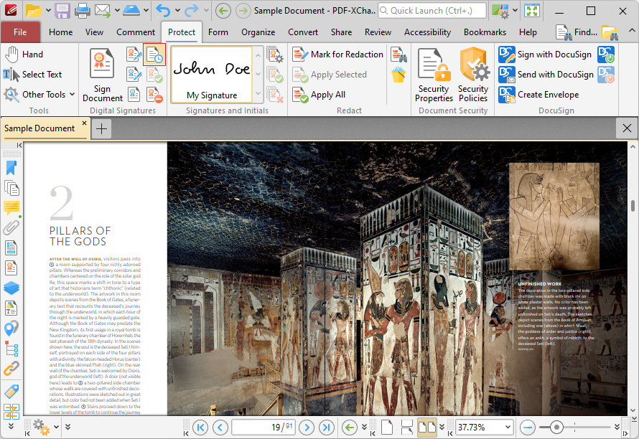639x439 pixels.
Task: Open the Bookmarks ribbon tab
Action: pyautogui.click(x=485, y=32)
